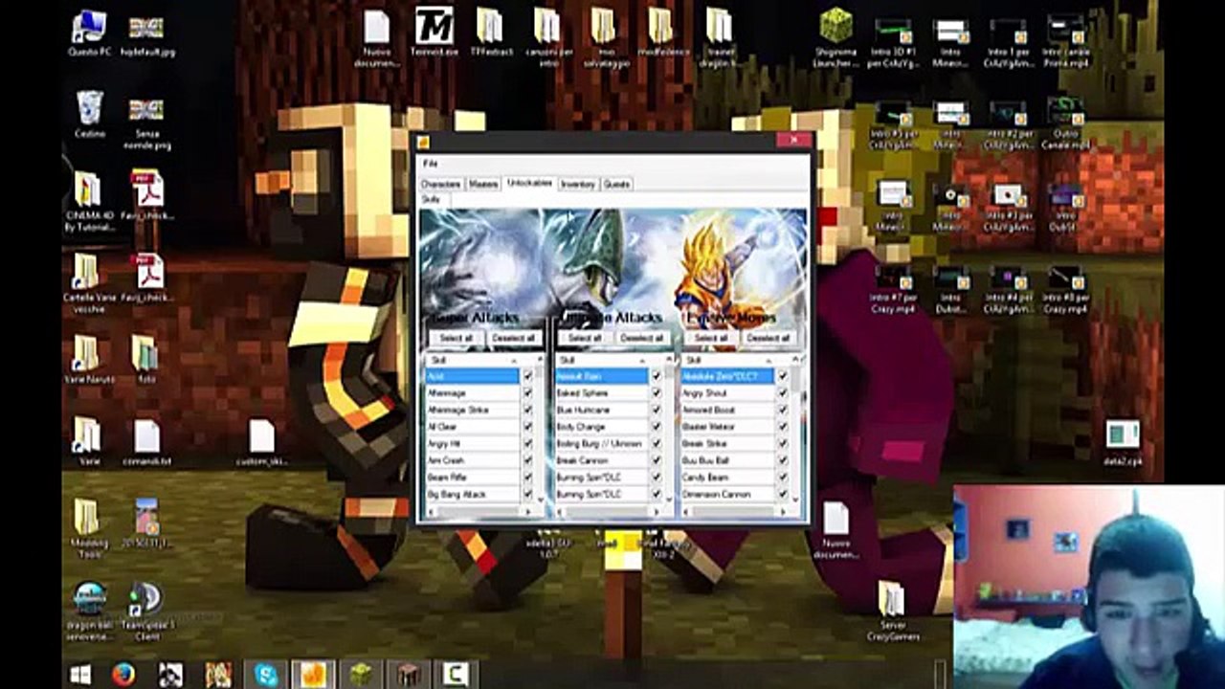Click Super Attacks list scroll down arrow
Image resolution: width=1225 pixels, height=689 pixels.
[x=541, y=499]
